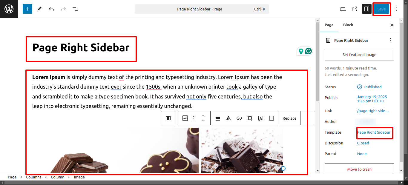
Task: Open top-right editor Options menu
Action: click(396, 9)
